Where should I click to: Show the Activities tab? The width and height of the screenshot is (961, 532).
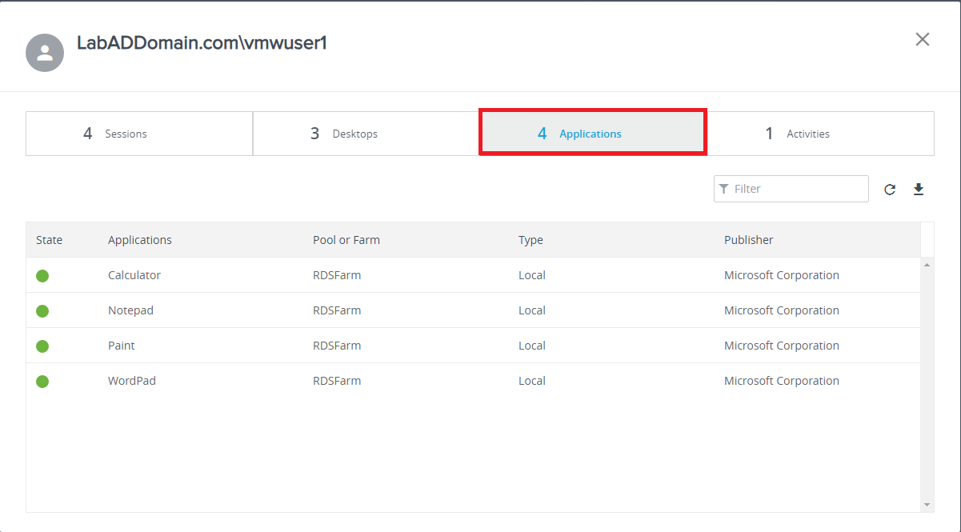click(820, 134)
